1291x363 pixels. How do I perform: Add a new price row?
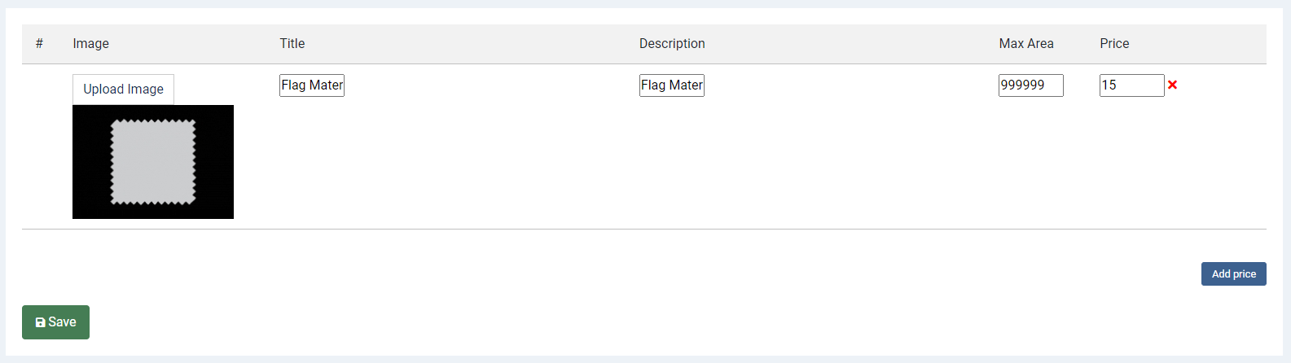point(1233,273)
